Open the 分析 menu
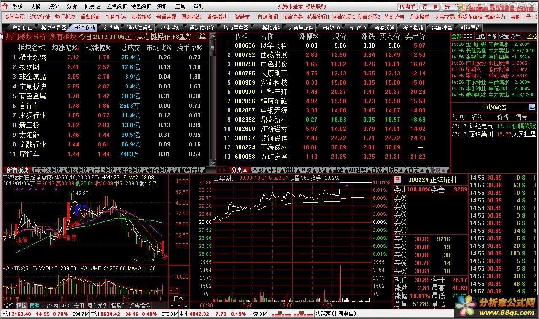This screenshot has width=539, height=319. point(72,7)
